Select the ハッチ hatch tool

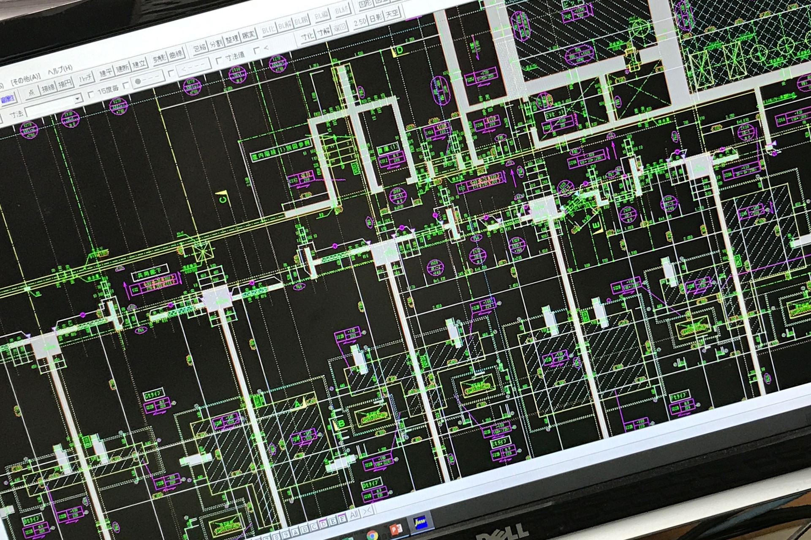pyautogui.click(x=86, y=78)
